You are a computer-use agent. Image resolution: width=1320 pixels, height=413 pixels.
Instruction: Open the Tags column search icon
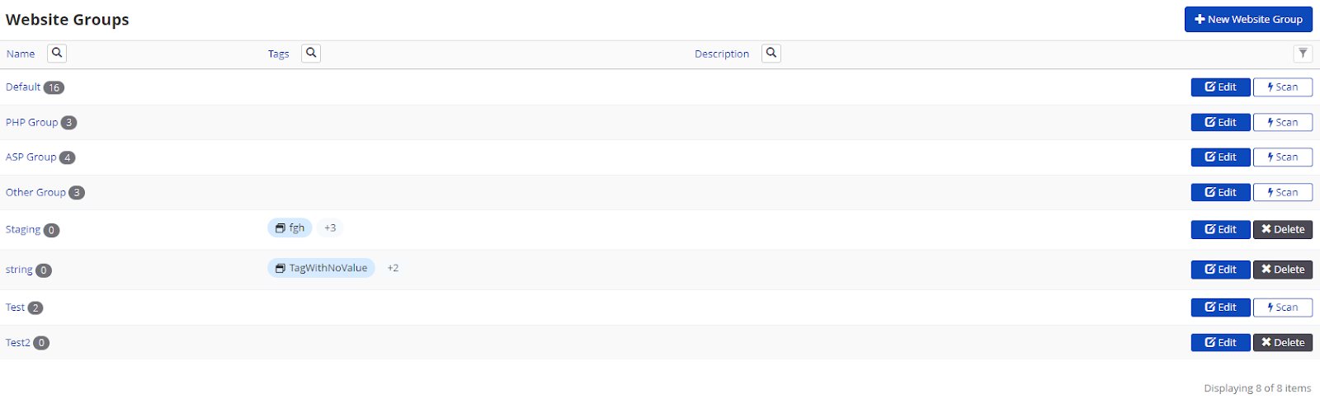[311, 53]
